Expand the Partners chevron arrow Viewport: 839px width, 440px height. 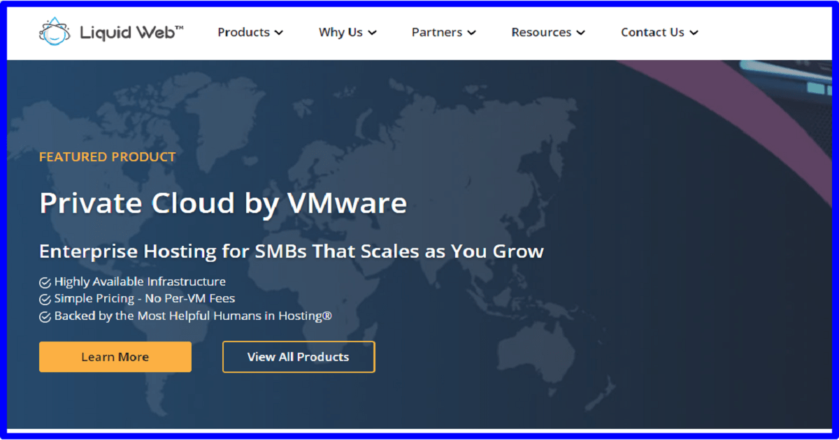[x=471, y=33]
